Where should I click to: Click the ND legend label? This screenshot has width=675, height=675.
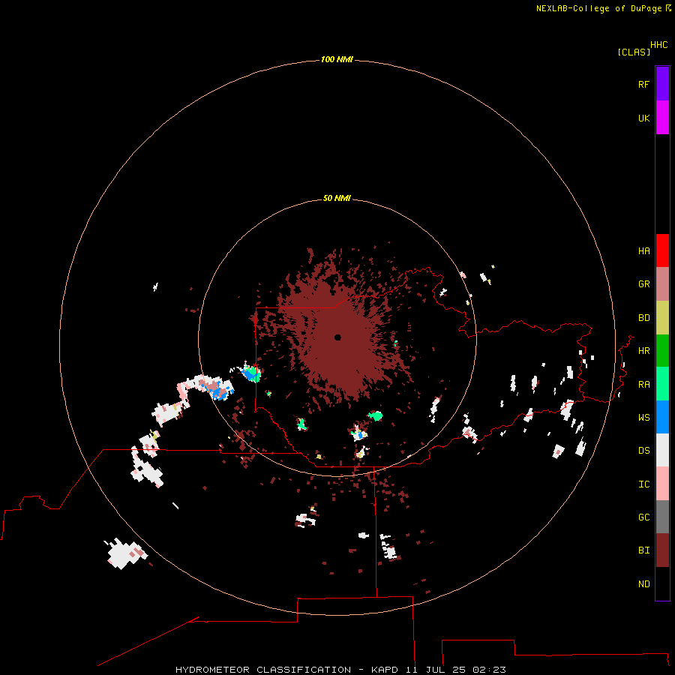pos(643,583)
